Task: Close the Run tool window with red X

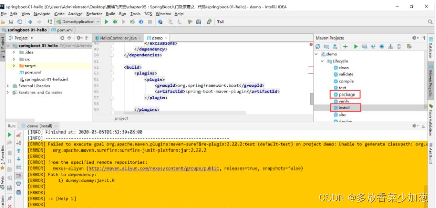Action: point(10,206)
